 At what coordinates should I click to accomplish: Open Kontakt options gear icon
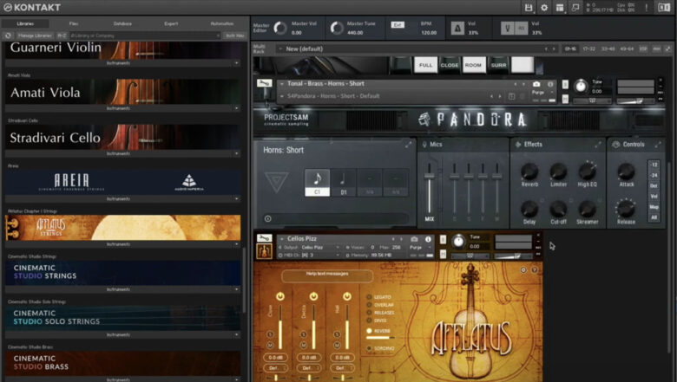tap(544, 7)
